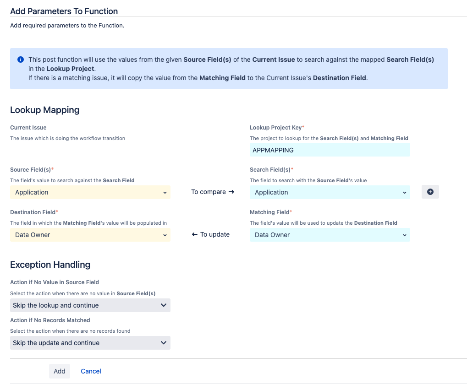Open the Matching Field dropdown showing Data Owner
This screenshot has width=467, height=384.
(x=330, y=235)
